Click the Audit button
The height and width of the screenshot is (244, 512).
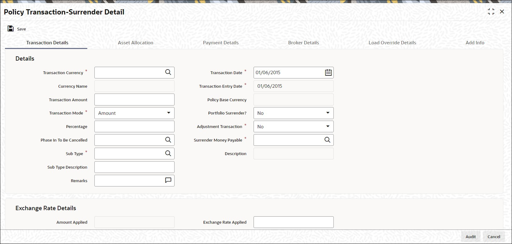pos(471,237)
